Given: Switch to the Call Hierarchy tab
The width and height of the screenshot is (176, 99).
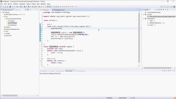Looking at the screenshot, I should pyautogui.click(x=80, y=71).
